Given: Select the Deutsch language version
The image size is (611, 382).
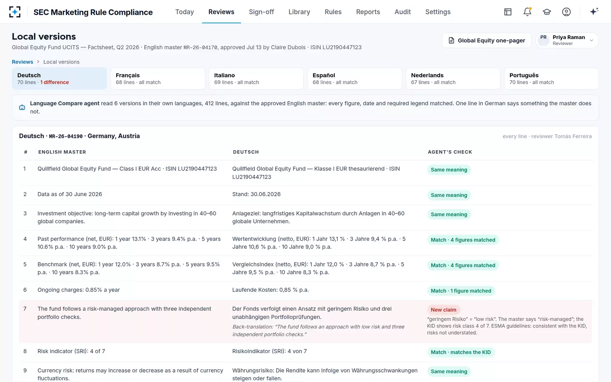Looking at the screenshot, I should 59,79.
